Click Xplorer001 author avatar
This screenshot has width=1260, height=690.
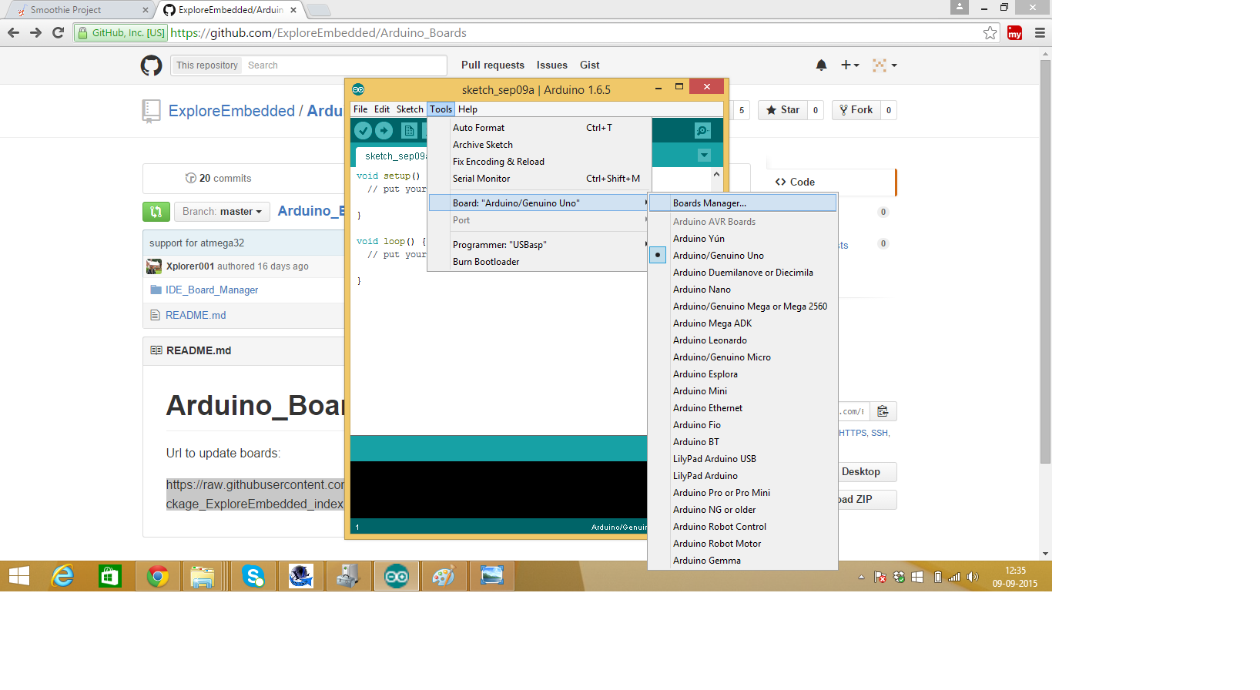tap(154, 266)
